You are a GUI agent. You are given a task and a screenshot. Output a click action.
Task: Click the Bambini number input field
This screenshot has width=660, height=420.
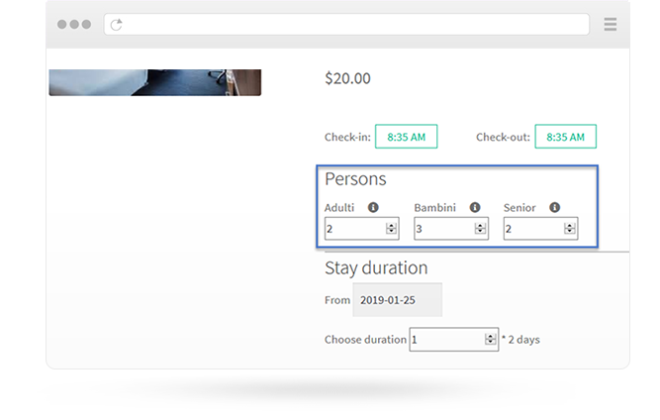click(x=451, y=228)
